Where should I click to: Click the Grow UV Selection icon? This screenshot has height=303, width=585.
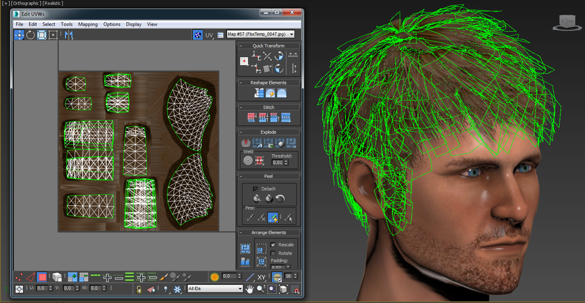pos(72,277)
